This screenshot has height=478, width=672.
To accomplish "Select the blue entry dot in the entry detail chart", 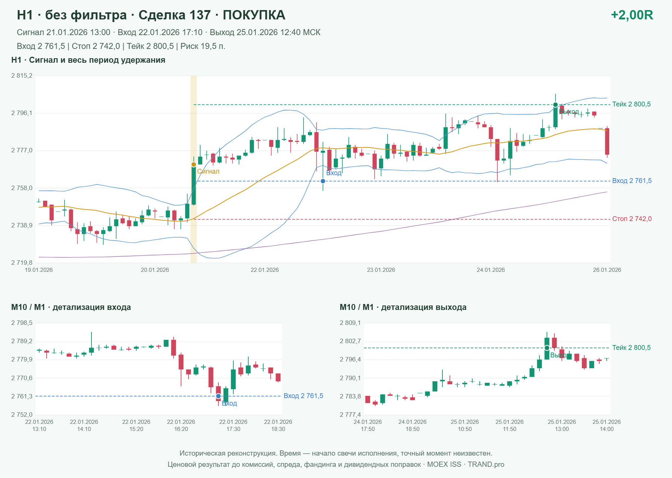I will point(218,396).
